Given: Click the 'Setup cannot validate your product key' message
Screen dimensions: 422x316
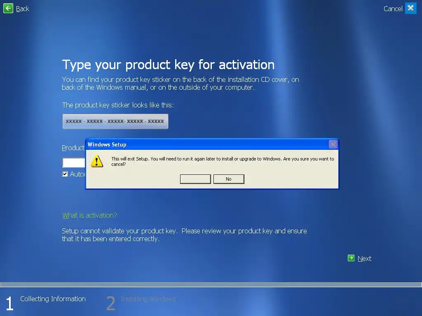Looking at the screenshot, I should coord(184,235).
